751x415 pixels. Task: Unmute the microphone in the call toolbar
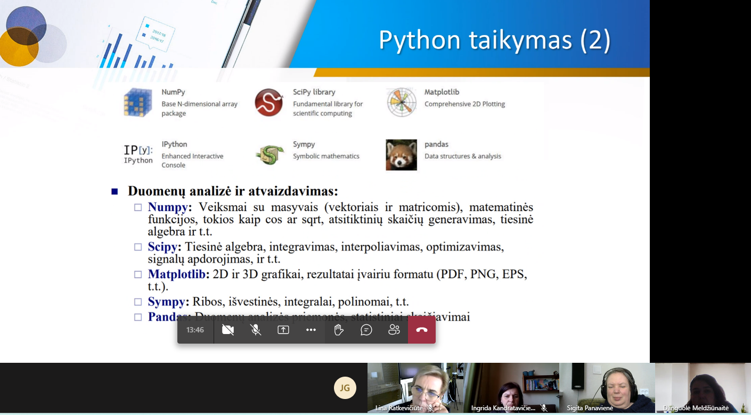256,330
